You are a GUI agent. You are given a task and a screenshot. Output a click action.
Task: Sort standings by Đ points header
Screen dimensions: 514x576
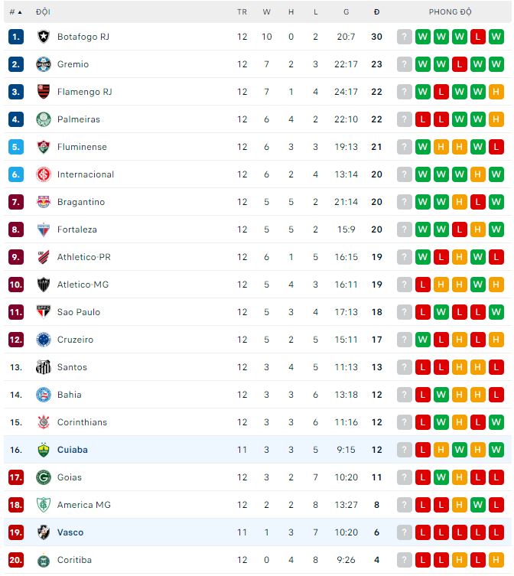(376, 12)
